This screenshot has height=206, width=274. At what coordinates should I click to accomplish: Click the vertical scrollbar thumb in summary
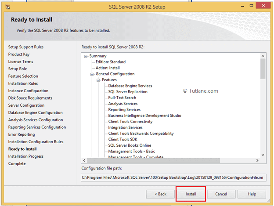coord(263,69)
